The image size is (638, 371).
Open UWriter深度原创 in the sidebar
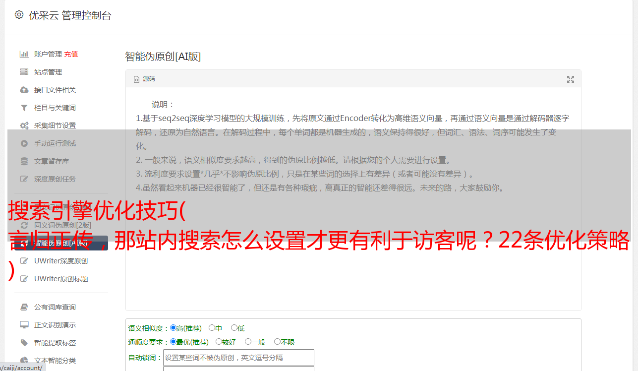61,261
